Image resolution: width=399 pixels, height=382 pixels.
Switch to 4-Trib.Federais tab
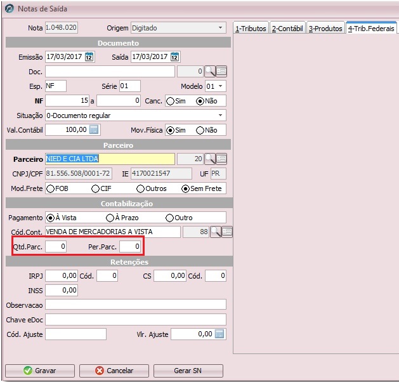click(371, 29)
